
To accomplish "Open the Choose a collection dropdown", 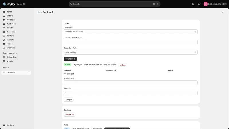I will [x=131, y=32].
